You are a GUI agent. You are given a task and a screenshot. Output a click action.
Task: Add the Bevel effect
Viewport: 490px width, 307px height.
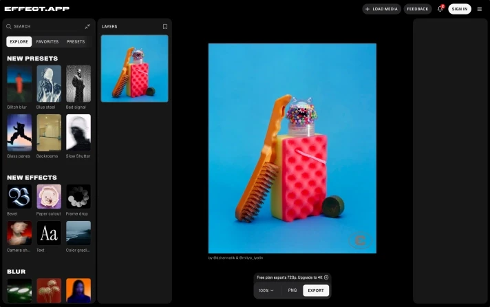[19, 196]
